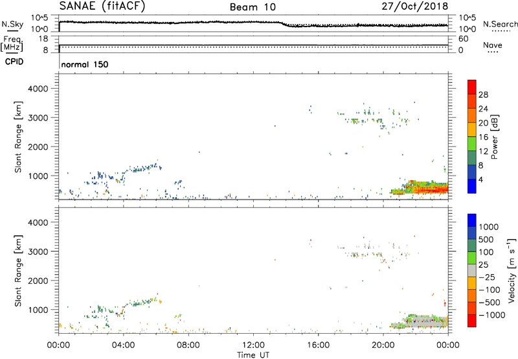518x359 pixels.
Task: Click the 'Nave' legend label
Action: click(x=493, y=45)
